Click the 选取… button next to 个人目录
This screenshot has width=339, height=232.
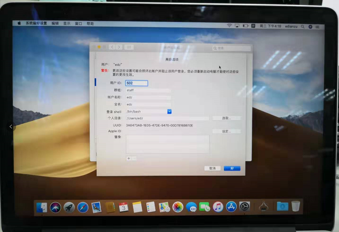226,118
